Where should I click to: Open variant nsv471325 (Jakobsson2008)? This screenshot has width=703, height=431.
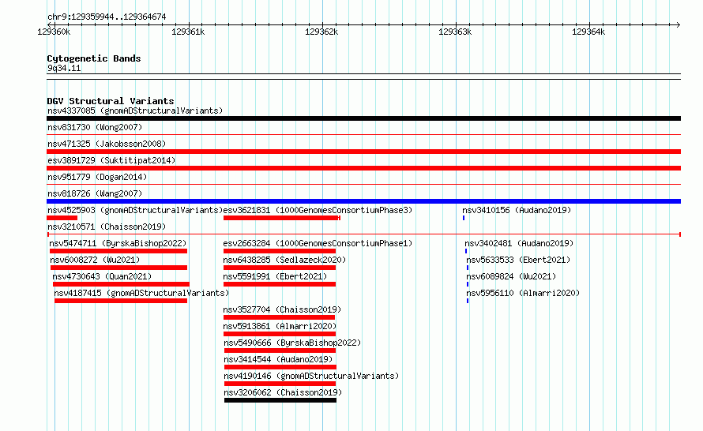point(107,144)
